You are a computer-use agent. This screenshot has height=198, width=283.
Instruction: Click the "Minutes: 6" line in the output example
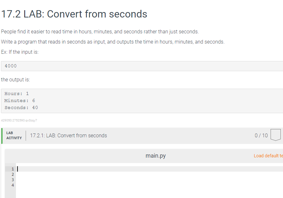pyautogui.click(x=19, y=100)
